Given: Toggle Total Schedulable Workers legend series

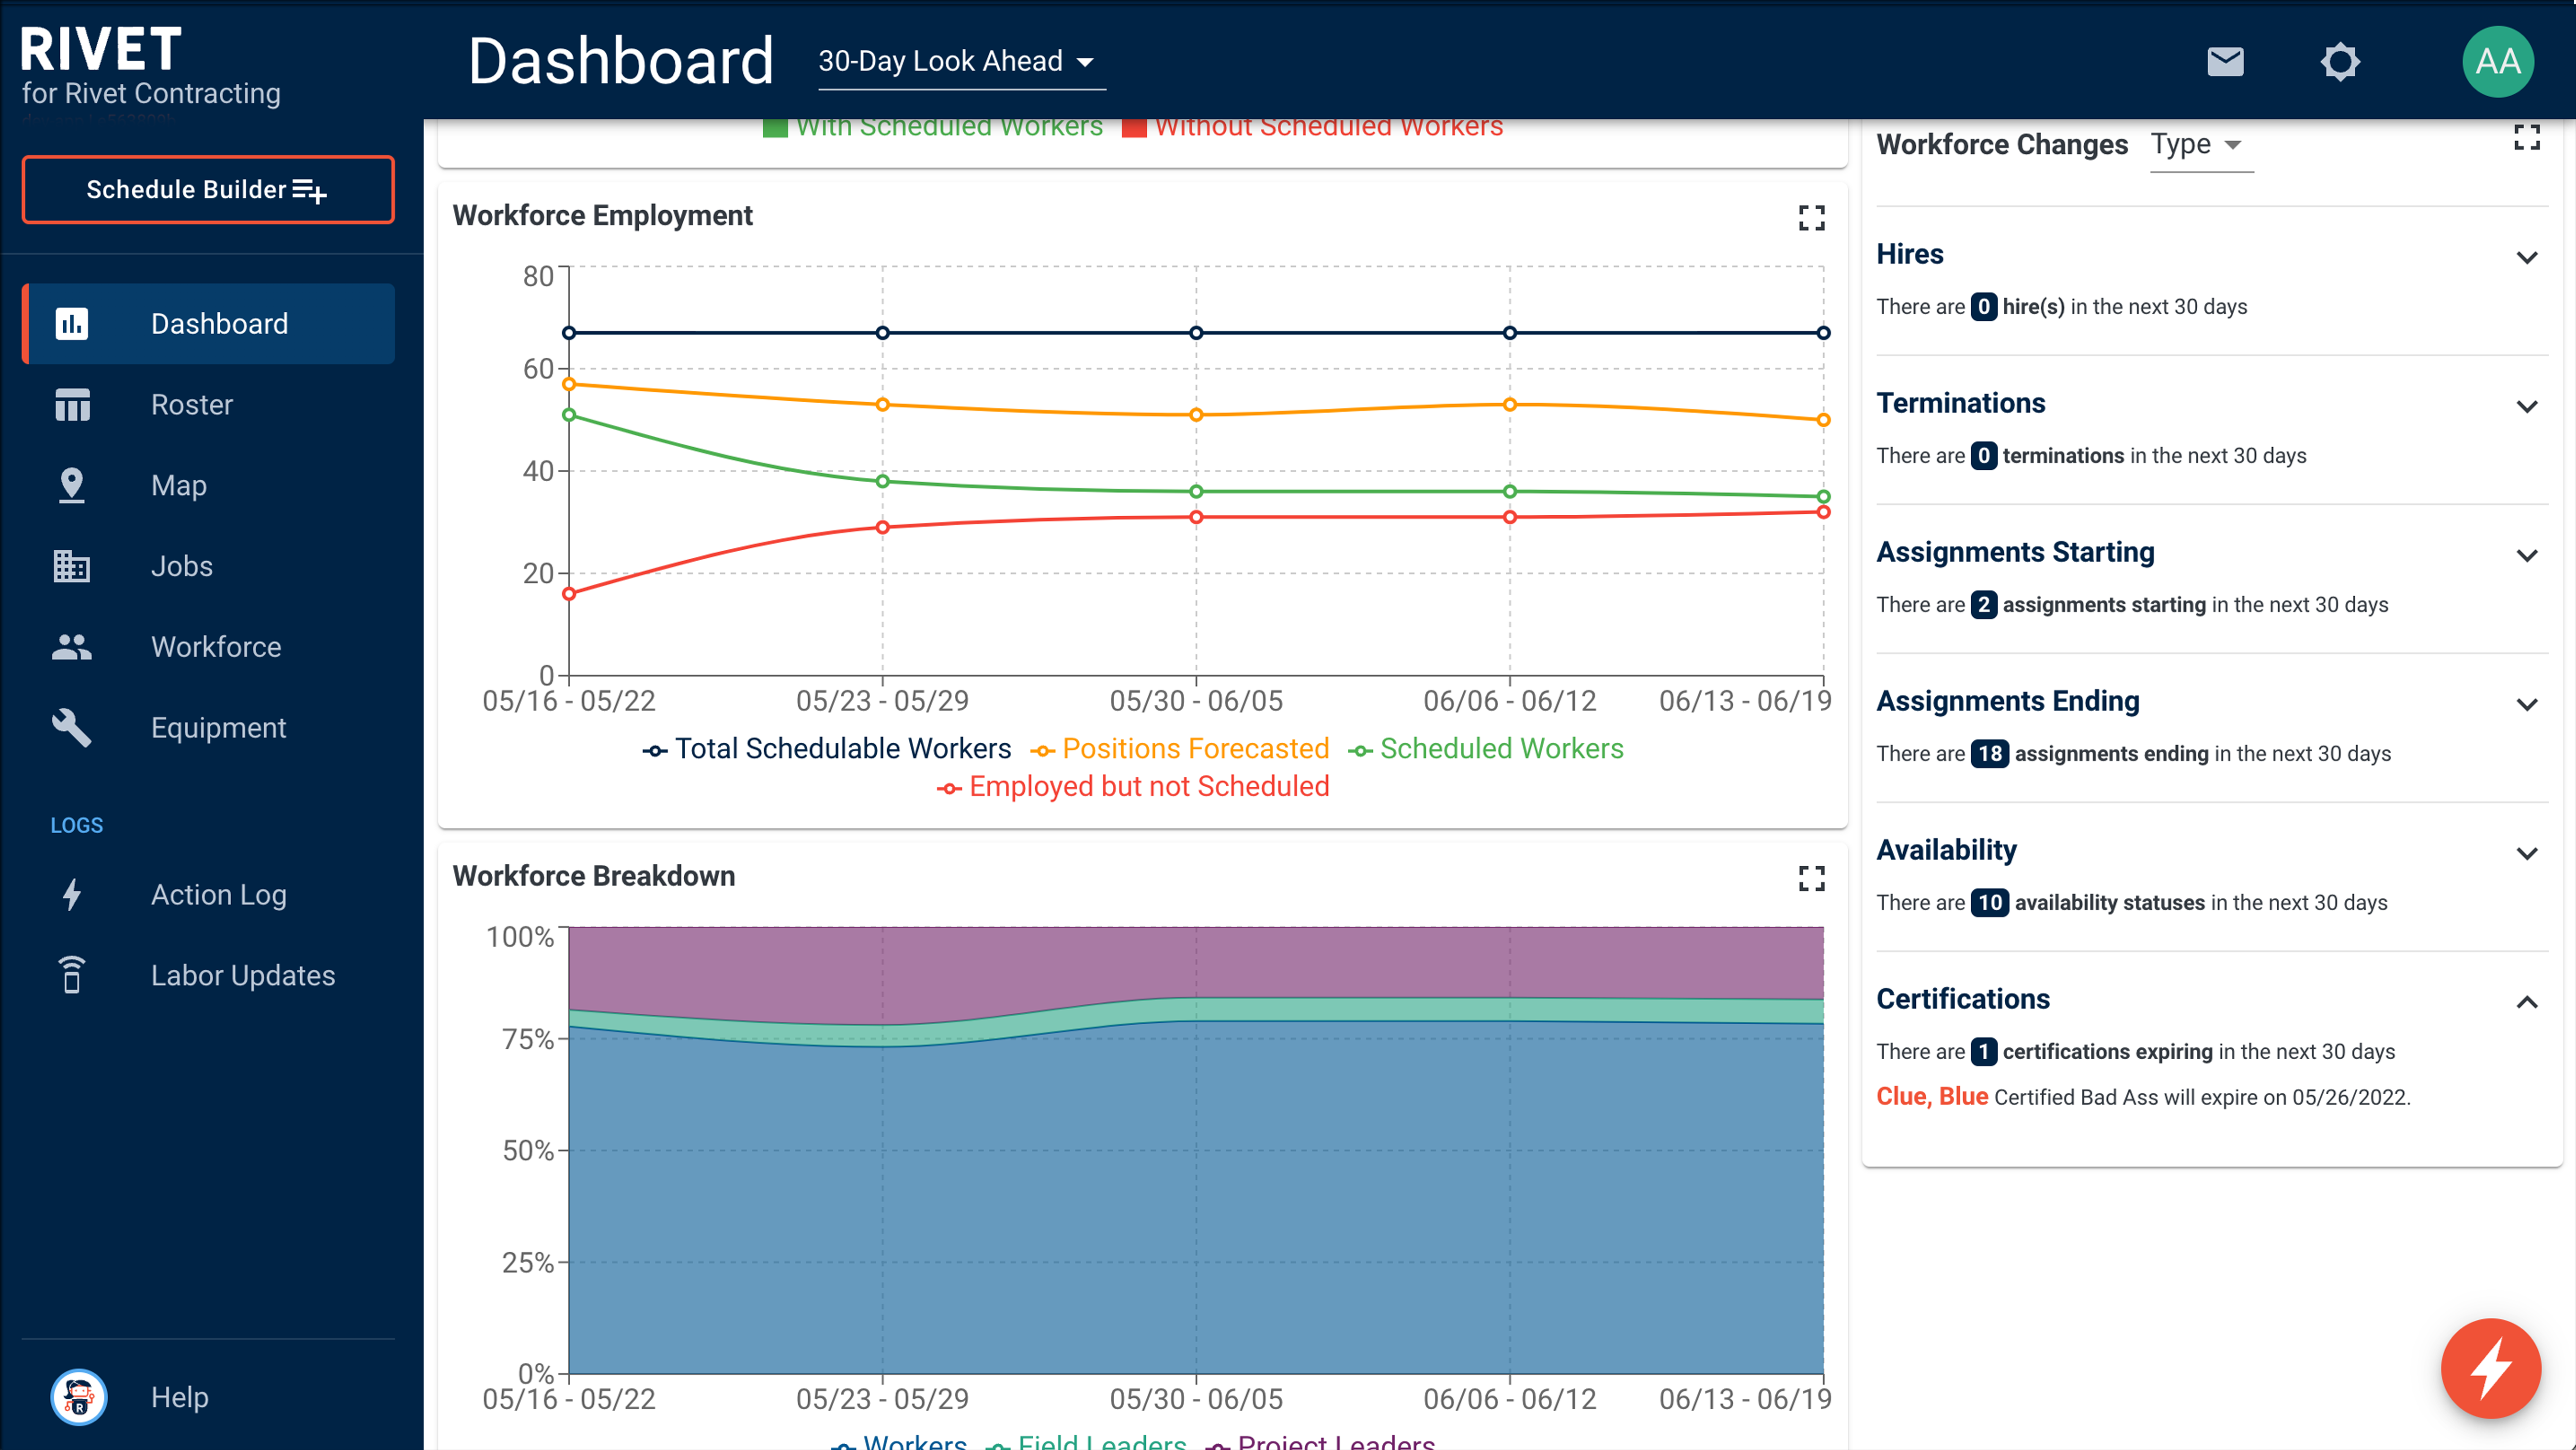Looking at the screenshot, I should pos(826,749).
